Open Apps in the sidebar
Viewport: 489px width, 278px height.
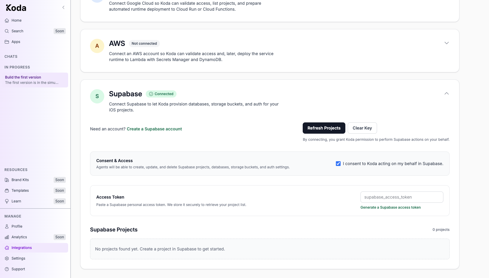point(35,42)
